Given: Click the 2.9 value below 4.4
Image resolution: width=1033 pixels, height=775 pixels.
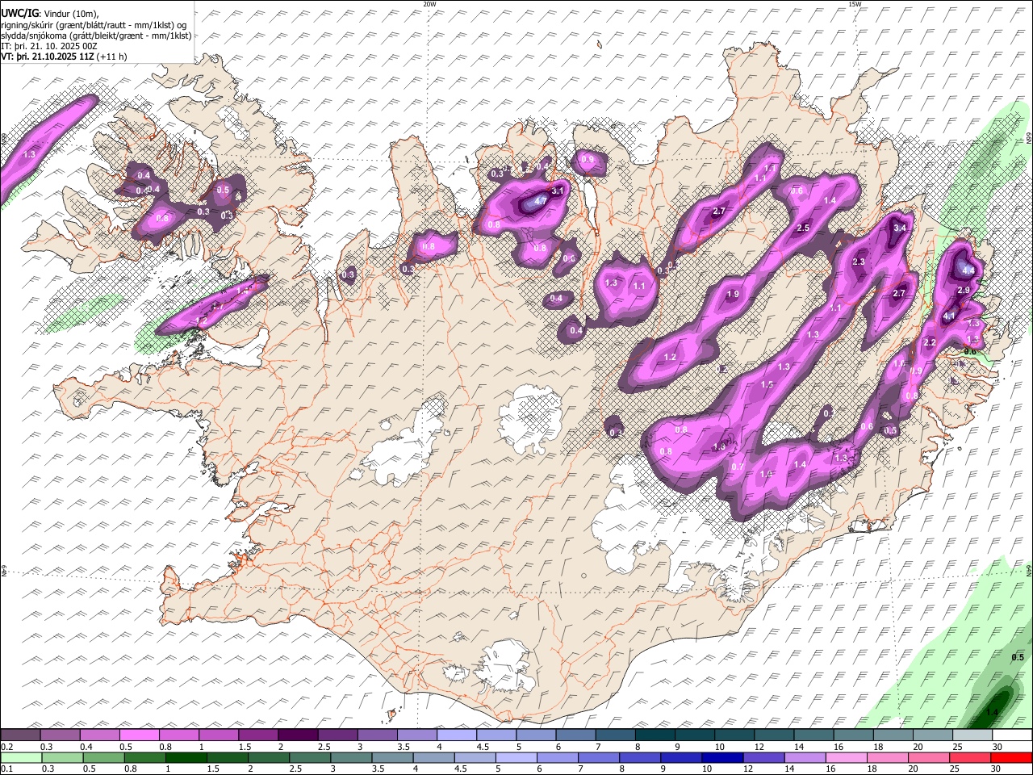Looking at the screenshot, I should tap(964, 290).
